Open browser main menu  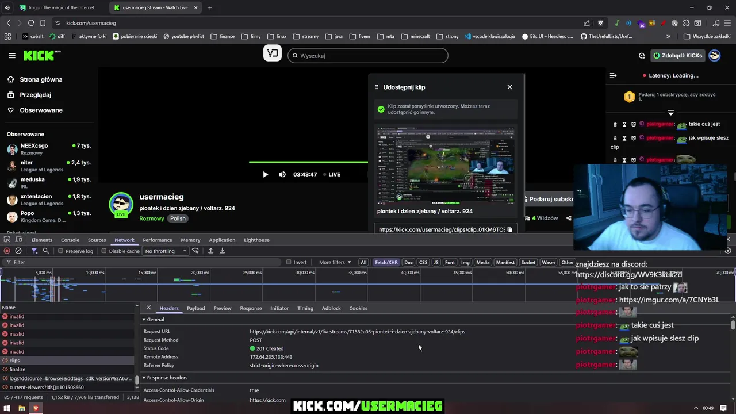click(x=727, y=23)
